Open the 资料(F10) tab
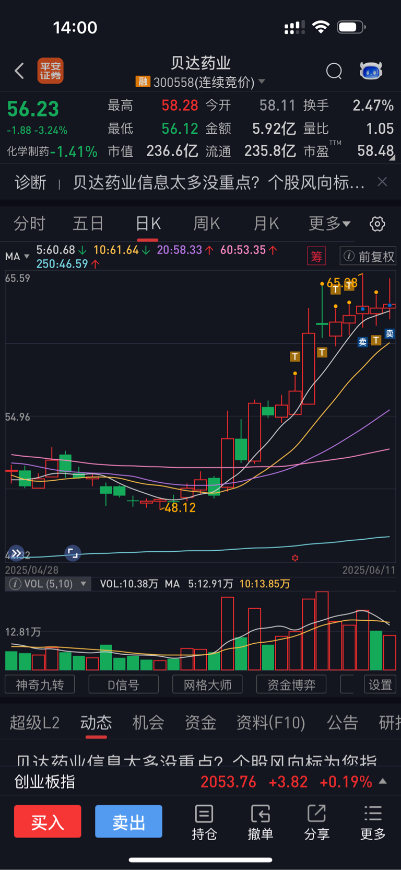Image resolution: width=401 pixels, height=870 pixels. click(270, 723)
